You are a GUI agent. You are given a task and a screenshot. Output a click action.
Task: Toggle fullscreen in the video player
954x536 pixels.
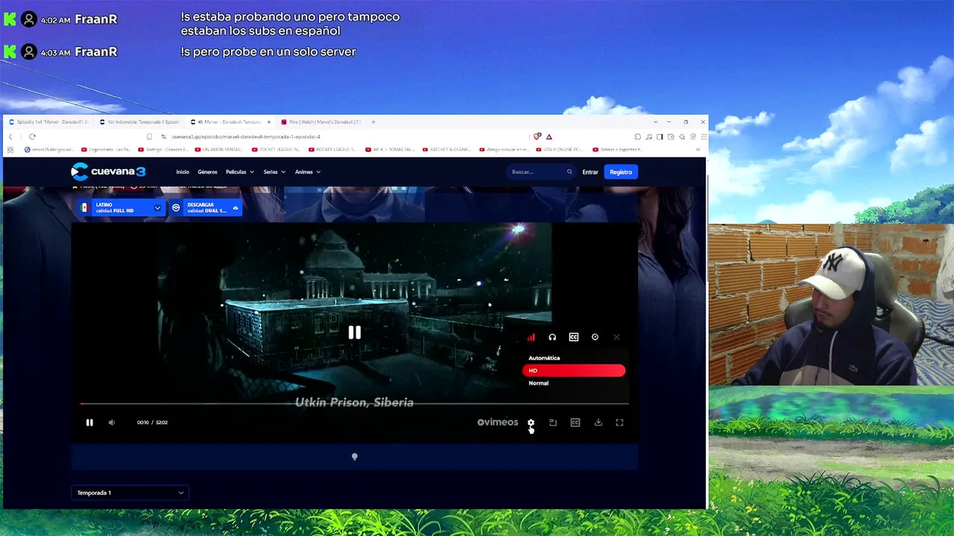coord(619,422)
